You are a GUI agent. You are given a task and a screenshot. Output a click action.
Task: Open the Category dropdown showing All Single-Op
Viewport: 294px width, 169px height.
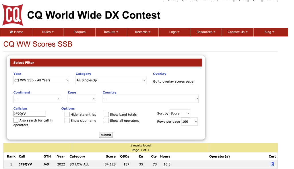(x=111, y=80)
